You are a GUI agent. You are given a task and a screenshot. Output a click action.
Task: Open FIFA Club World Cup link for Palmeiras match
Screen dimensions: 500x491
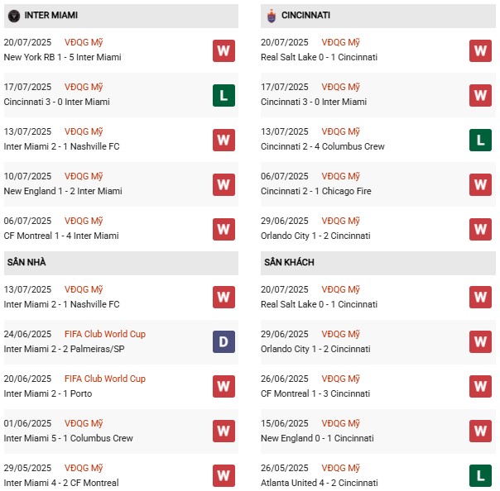coord(108,334)
